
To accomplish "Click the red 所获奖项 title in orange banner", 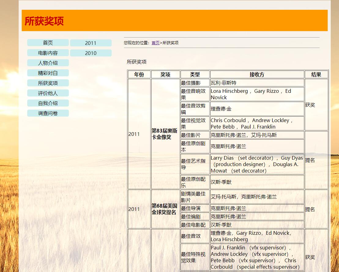I will (x=44, y=21).
